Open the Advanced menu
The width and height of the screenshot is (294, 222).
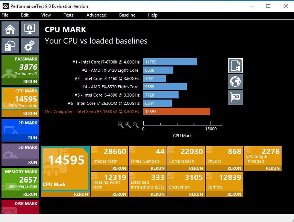click(x=96, y=15)
